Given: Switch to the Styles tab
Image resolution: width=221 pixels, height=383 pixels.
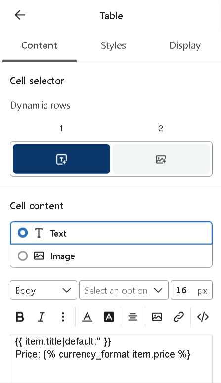Looking at the screenshot, I should coord(113,45).
